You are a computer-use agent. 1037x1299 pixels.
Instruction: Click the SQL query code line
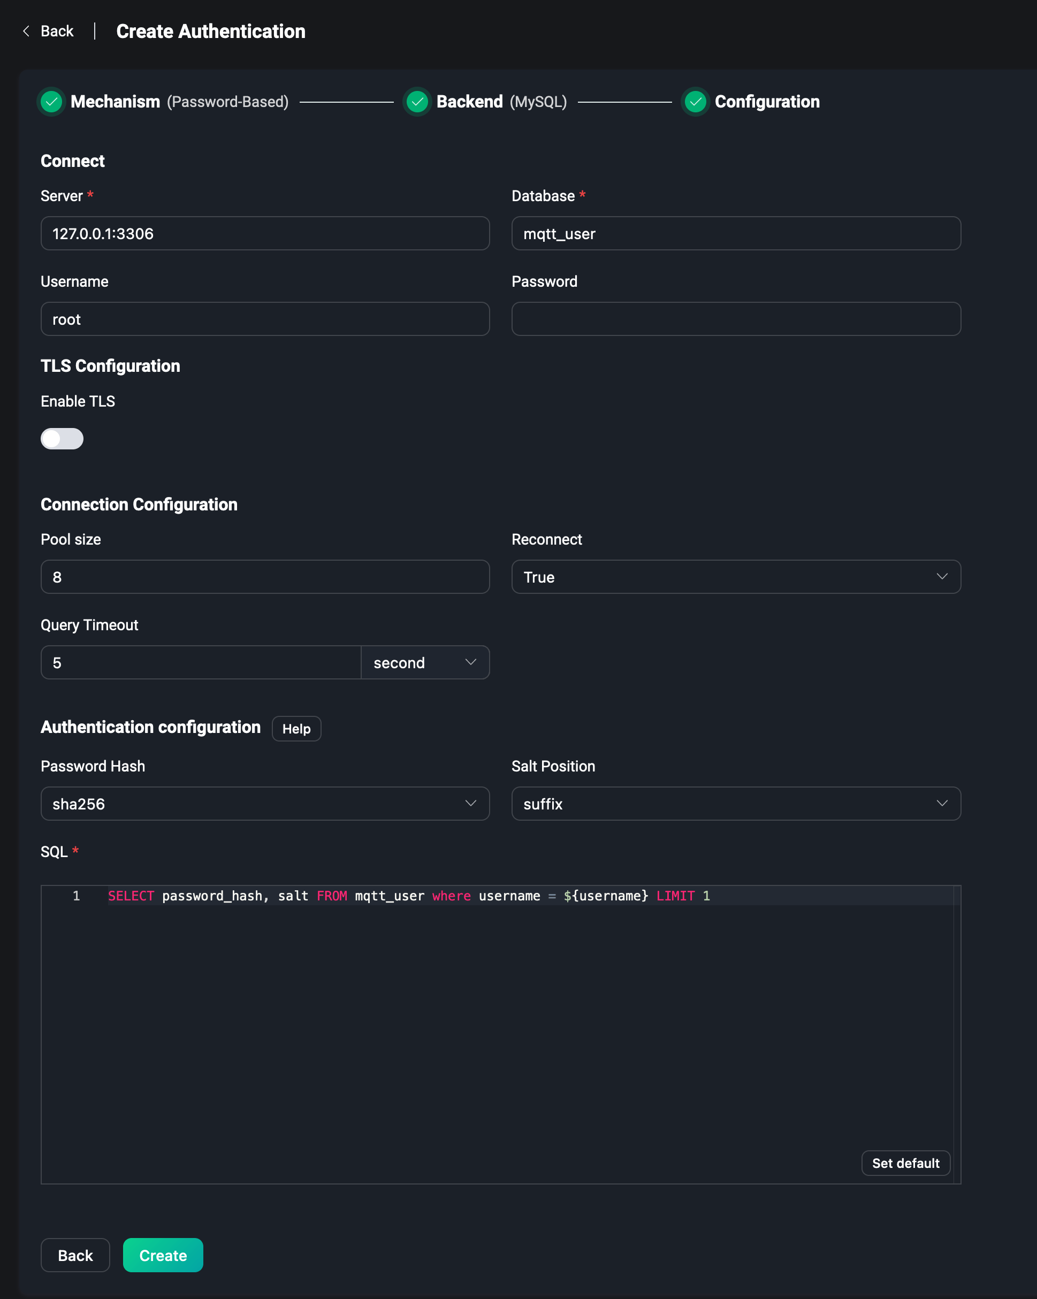(408, 896)
